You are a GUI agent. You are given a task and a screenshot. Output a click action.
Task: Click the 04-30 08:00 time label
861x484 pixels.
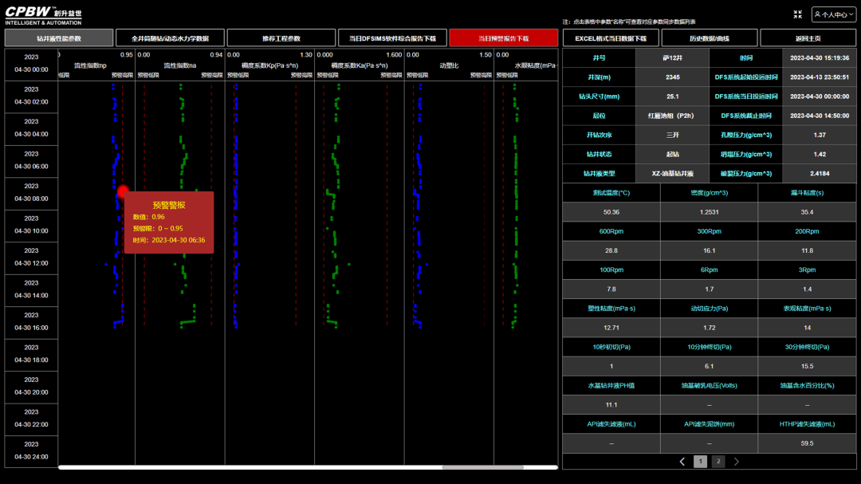(x=31, y=193)
